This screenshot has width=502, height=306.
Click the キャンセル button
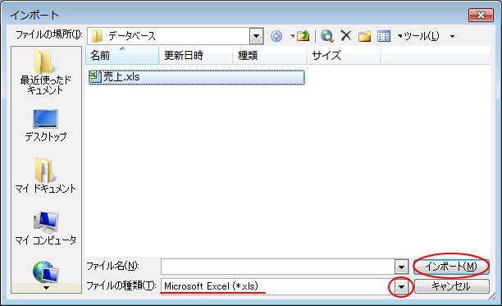(451, 286)
